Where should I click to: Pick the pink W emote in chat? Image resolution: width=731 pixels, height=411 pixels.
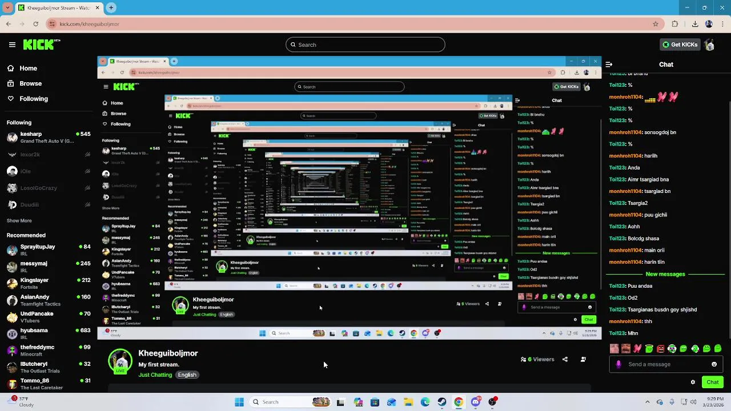(x=637, y=348)
